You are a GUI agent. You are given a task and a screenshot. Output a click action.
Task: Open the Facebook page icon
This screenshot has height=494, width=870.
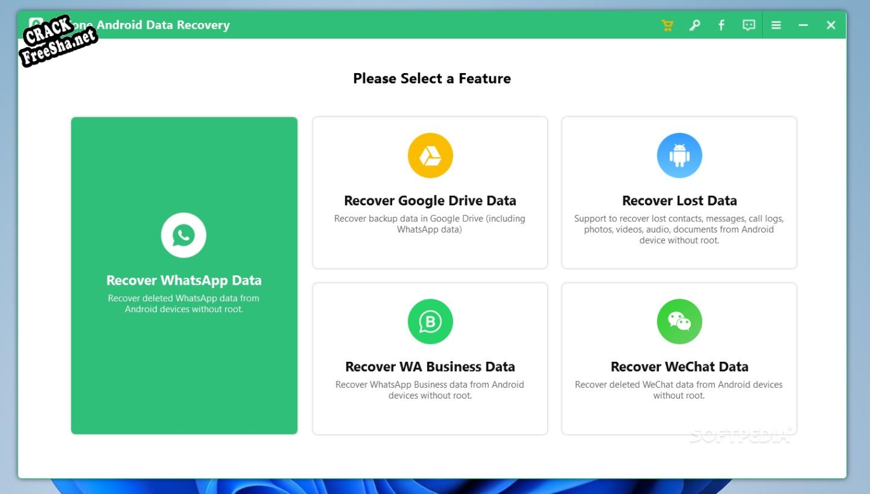tap(721, 25)
